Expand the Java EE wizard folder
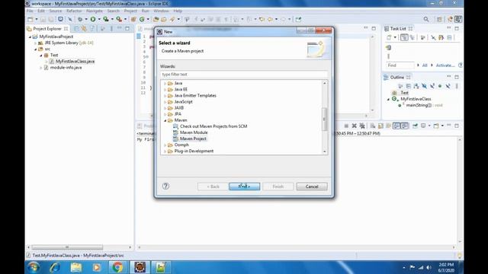488x274 pixels. click(x=165, y=90)
